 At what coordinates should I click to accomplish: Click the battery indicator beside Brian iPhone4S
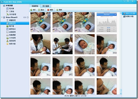[25, 17]
